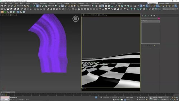The height and width of the screenshot is (101, 179).
Task: Open the View reference coordinate dropdown
Action: click(x=51, y=6)
